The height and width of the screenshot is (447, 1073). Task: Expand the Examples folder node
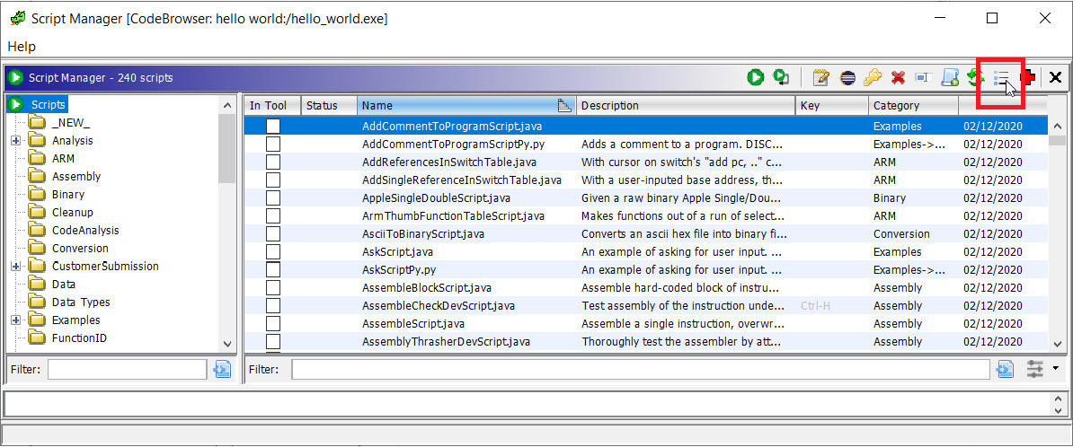pos(16,320)
